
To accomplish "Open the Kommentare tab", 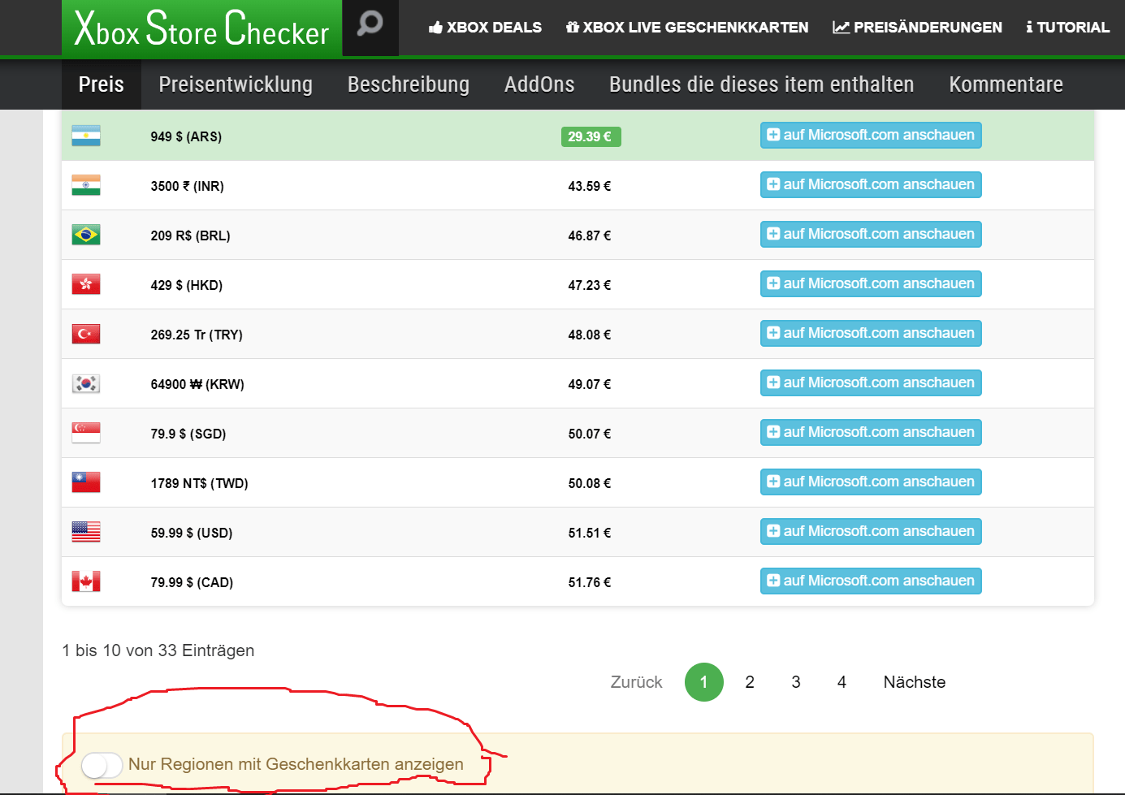I will pos(1006,84).
